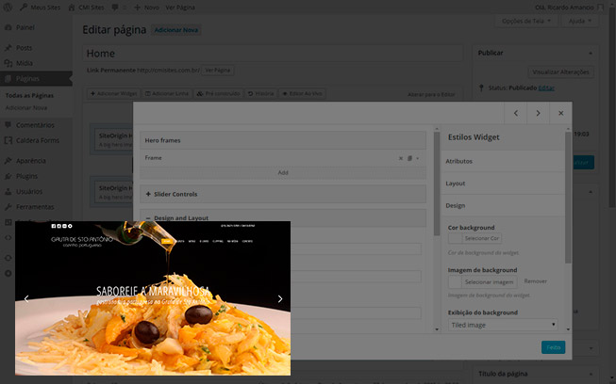Open the Novo menu in admin bar
Image resolution: width=616 pixels, height=384 pixels.
(146, 7)
